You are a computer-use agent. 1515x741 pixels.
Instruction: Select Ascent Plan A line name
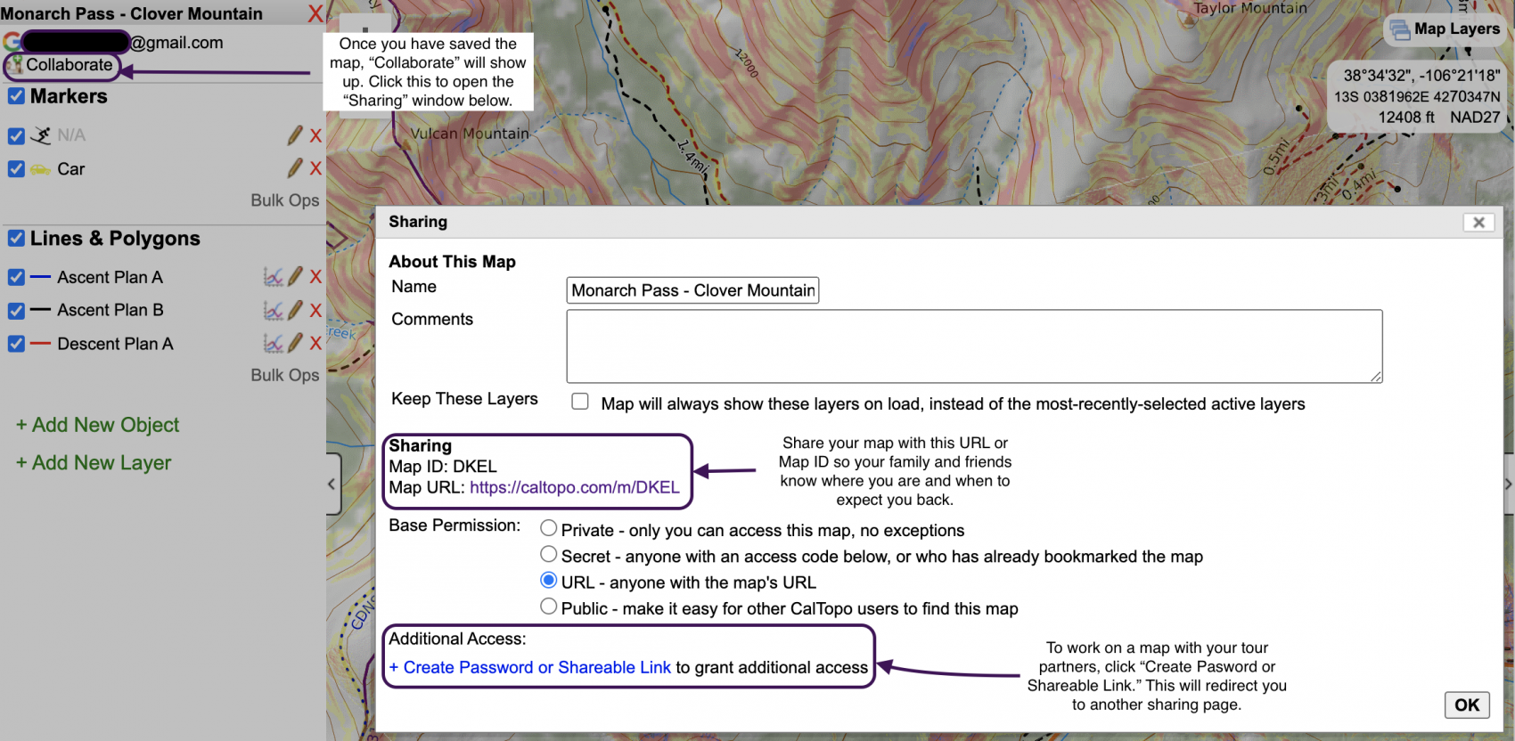110,278
